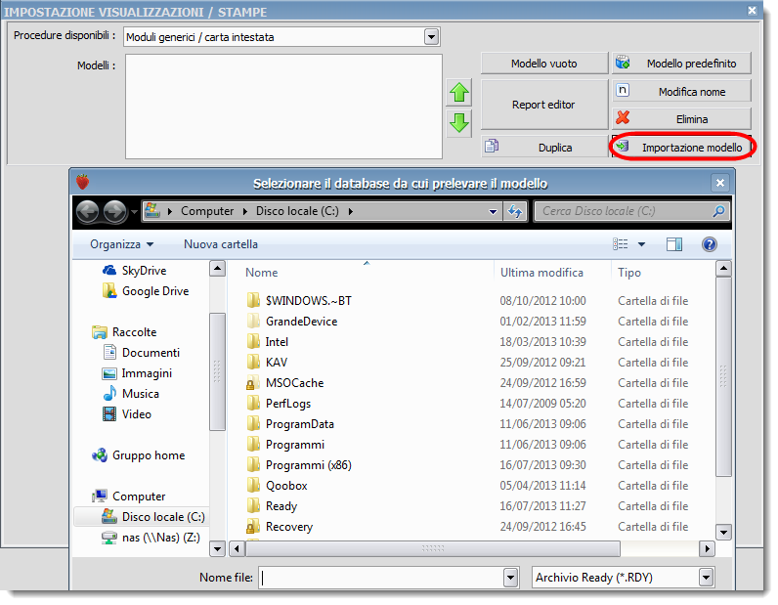Click the change view icon
This screenshot has height=605, width=778.
coord(621,244)
